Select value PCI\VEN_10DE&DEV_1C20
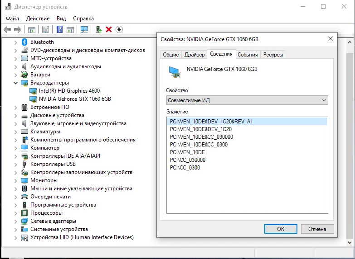 (x=247, y=129)
